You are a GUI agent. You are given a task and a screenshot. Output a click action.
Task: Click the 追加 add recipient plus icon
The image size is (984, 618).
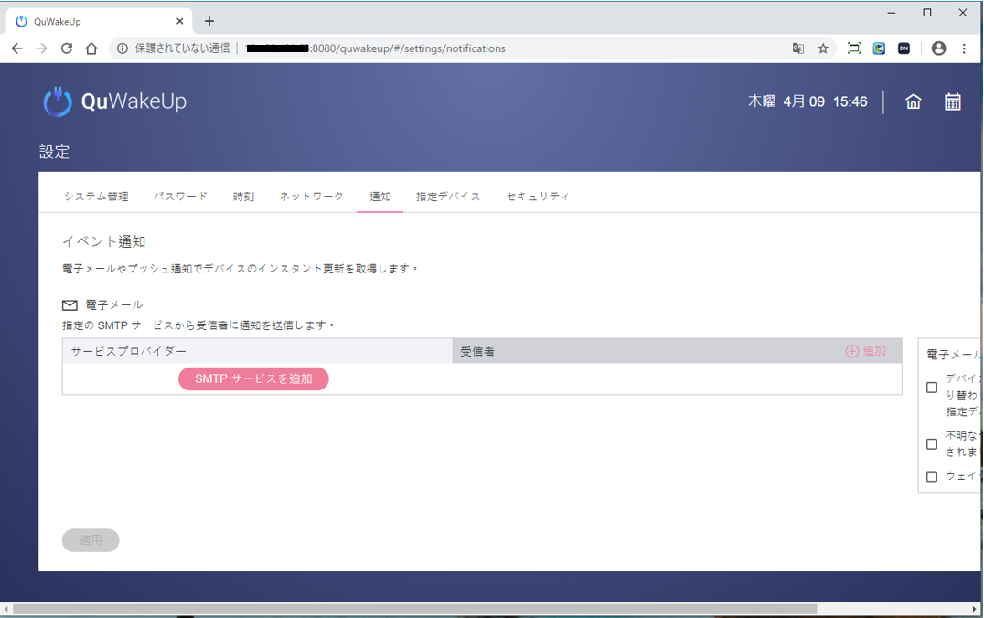[852, 351]
